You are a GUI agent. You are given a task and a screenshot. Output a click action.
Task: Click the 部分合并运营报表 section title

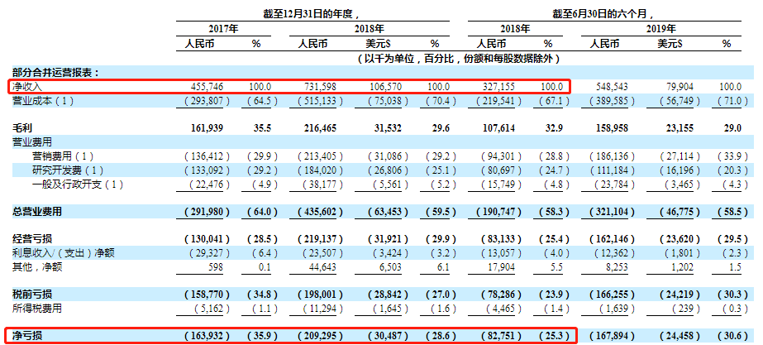[x=55, y=73]
